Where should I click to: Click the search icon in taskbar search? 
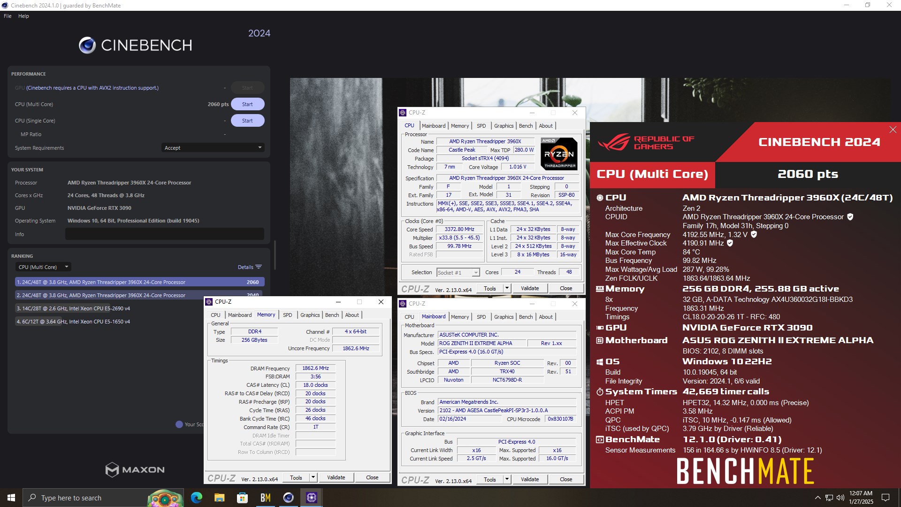coord(32,498)
